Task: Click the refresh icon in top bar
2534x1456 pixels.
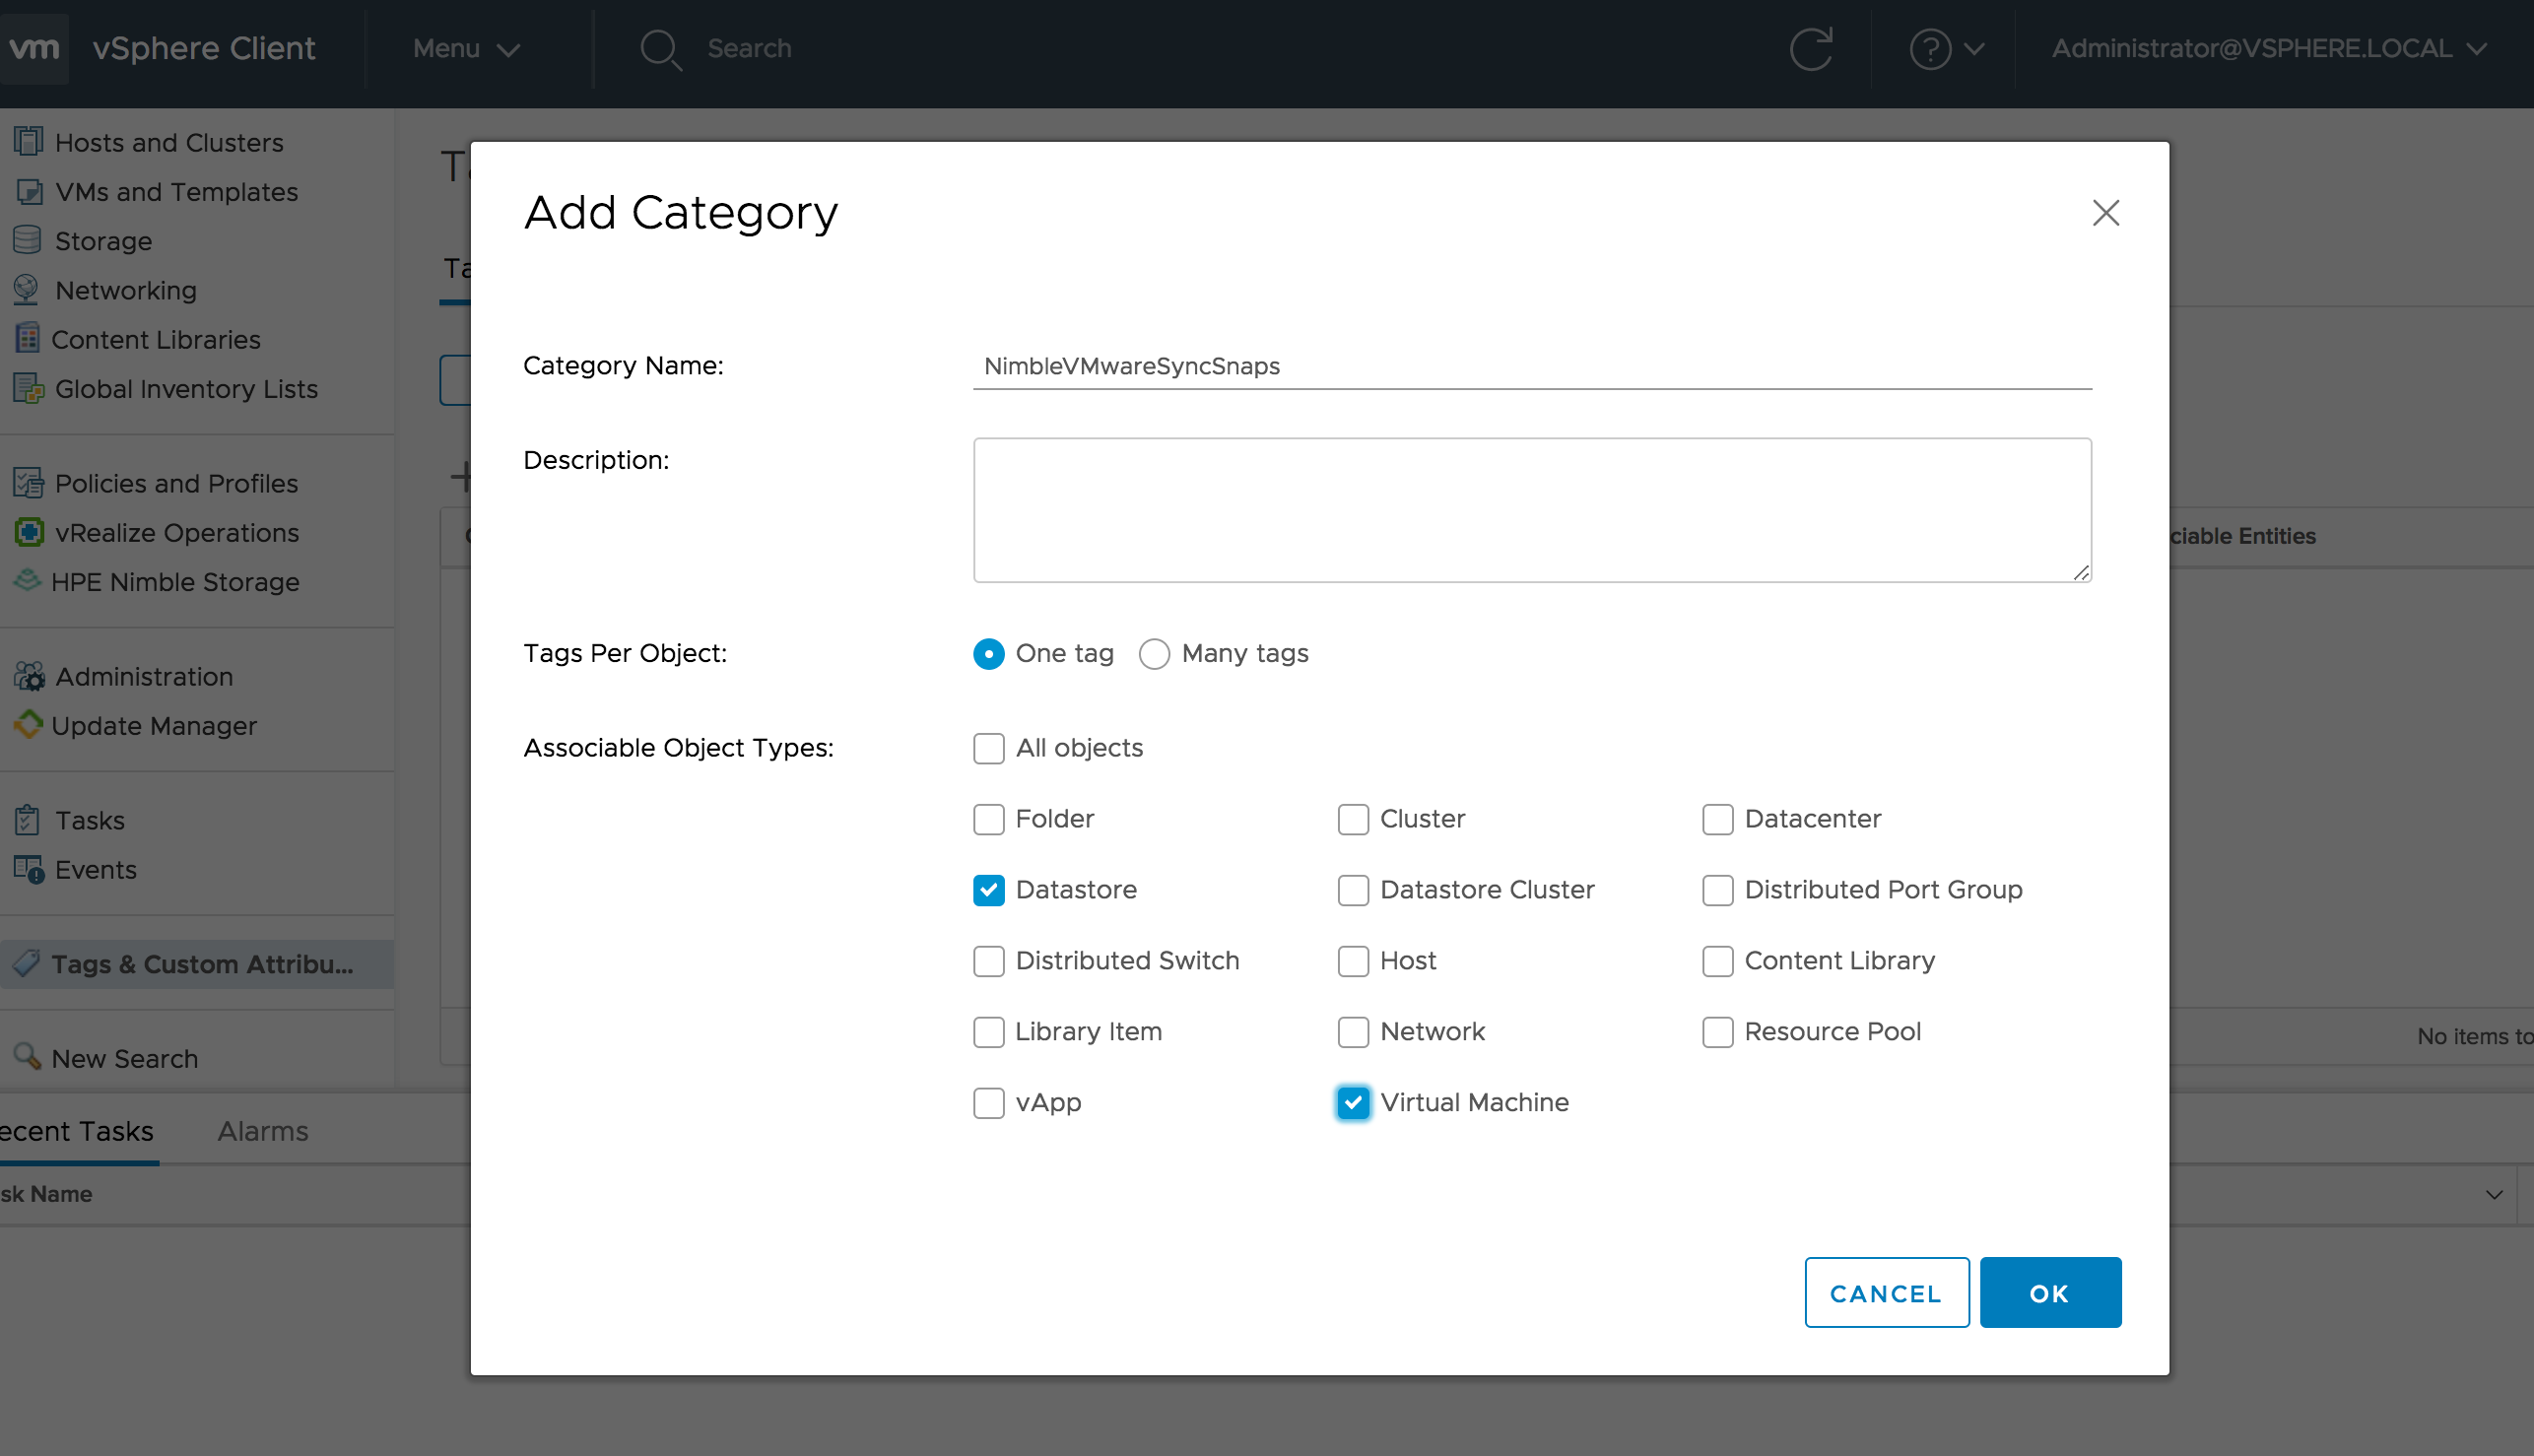Action: point(1811,48)
